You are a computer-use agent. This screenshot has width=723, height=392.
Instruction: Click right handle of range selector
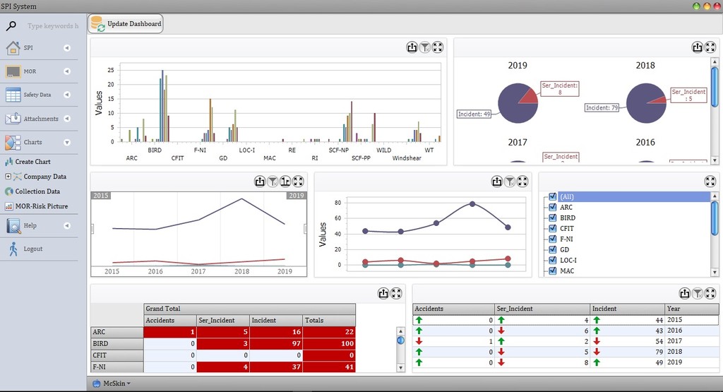click(x=305, y=229)
